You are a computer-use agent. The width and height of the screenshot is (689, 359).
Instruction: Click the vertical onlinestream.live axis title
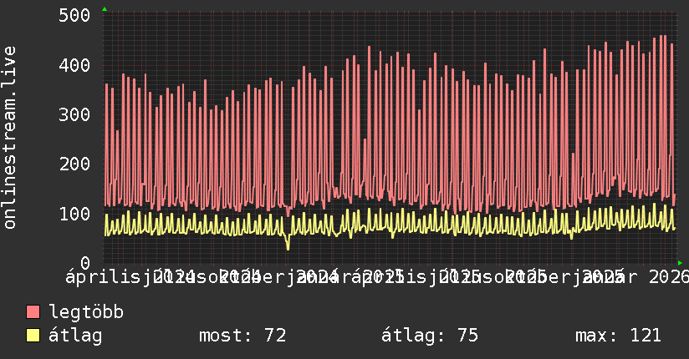(9, 138)
